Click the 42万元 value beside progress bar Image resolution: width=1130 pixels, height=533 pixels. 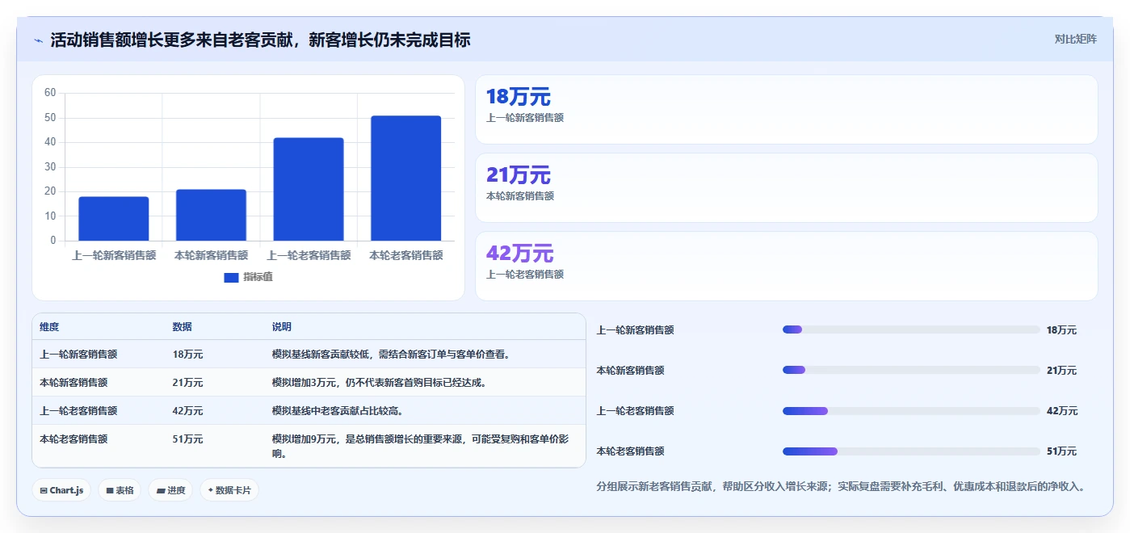click(x=1061, y=410)
